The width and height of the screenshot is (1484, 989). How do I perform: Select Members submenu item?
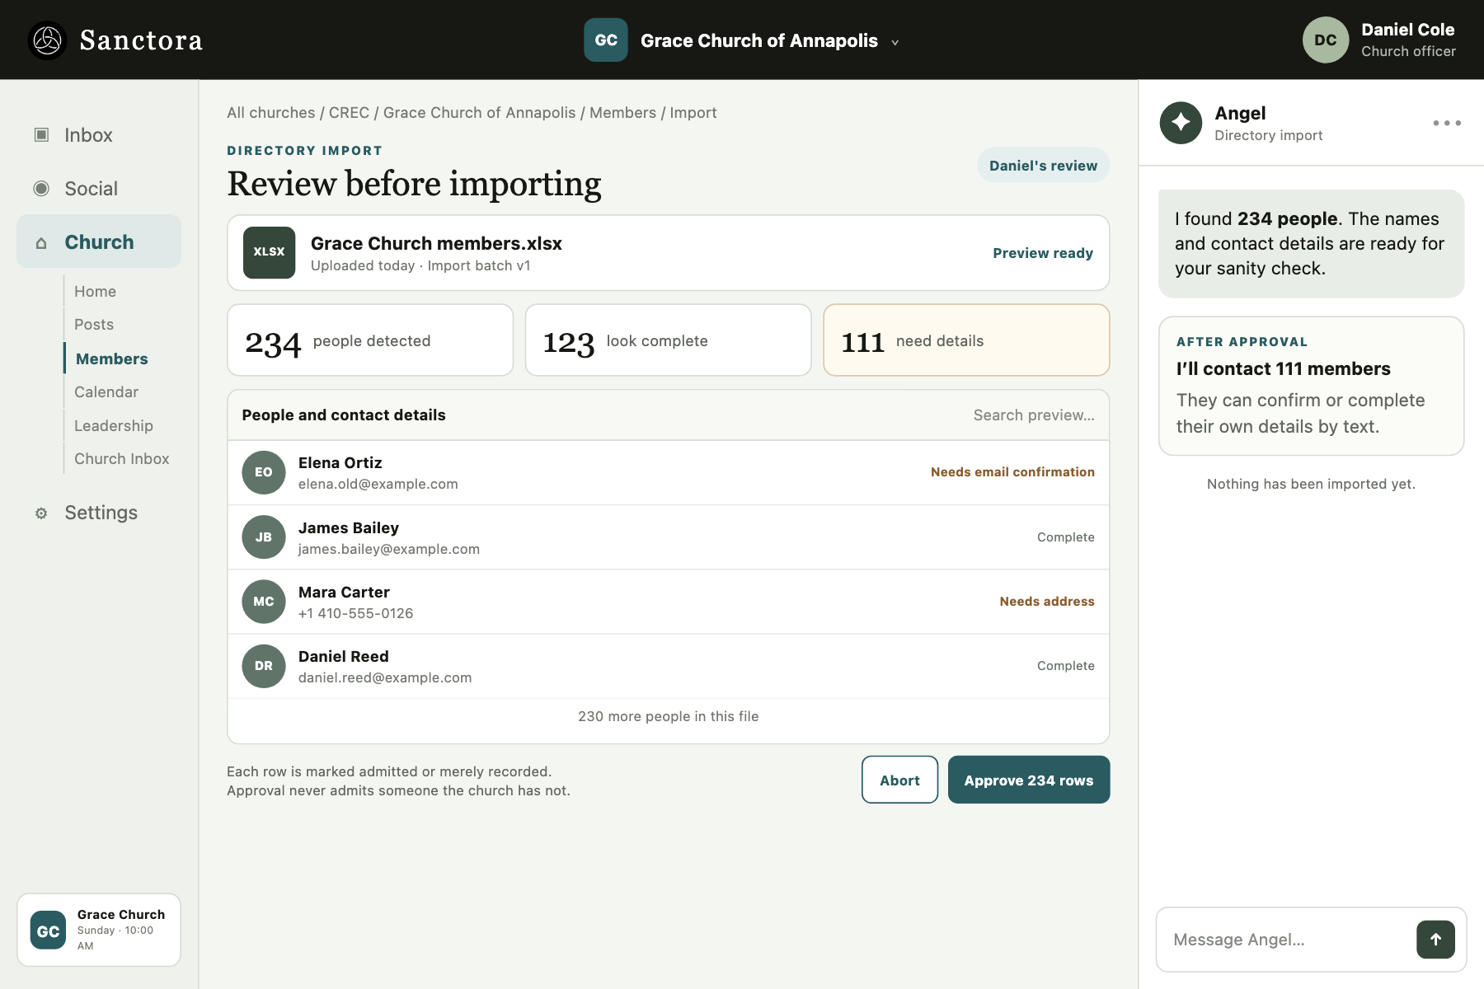(x=112, y=359)
